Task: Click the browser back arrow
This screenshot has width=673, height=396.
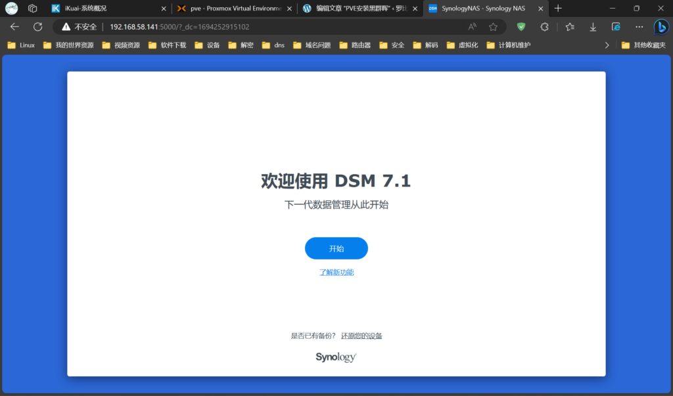Action: coord(14,27)
